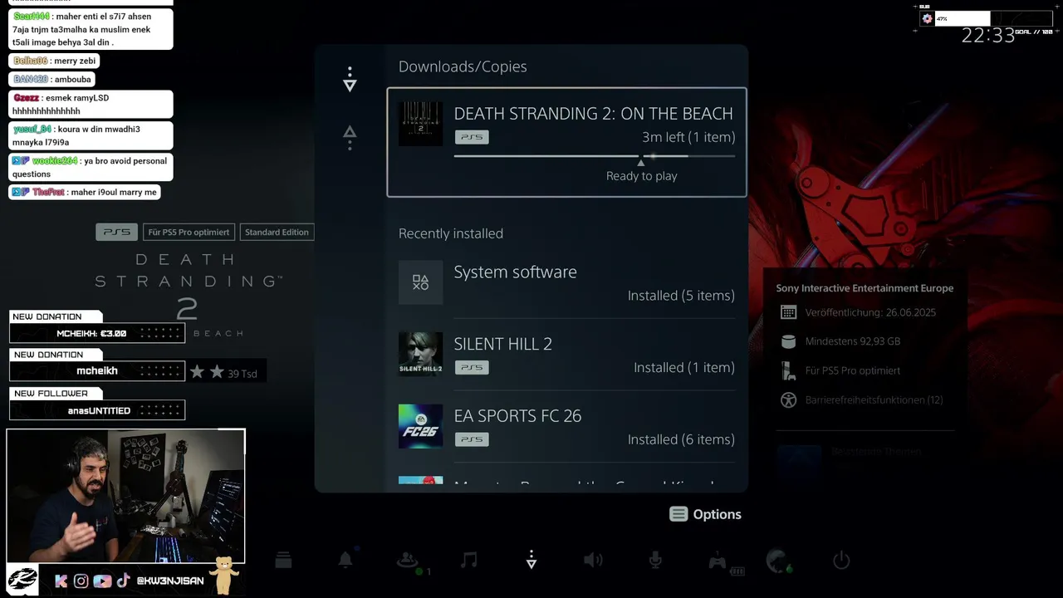The height and width of the screenshot is (598, 1063).
Task: Open the Sound speaker icon
Action: tap(593, 561)
